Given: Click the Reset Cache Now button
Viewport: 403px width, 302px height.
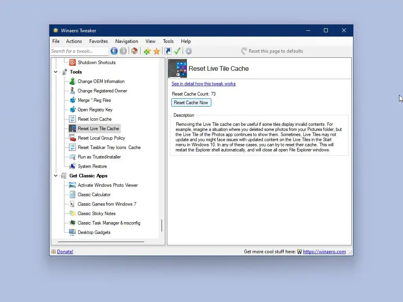Looking at the screenshot, I should [x=191, y=103].
